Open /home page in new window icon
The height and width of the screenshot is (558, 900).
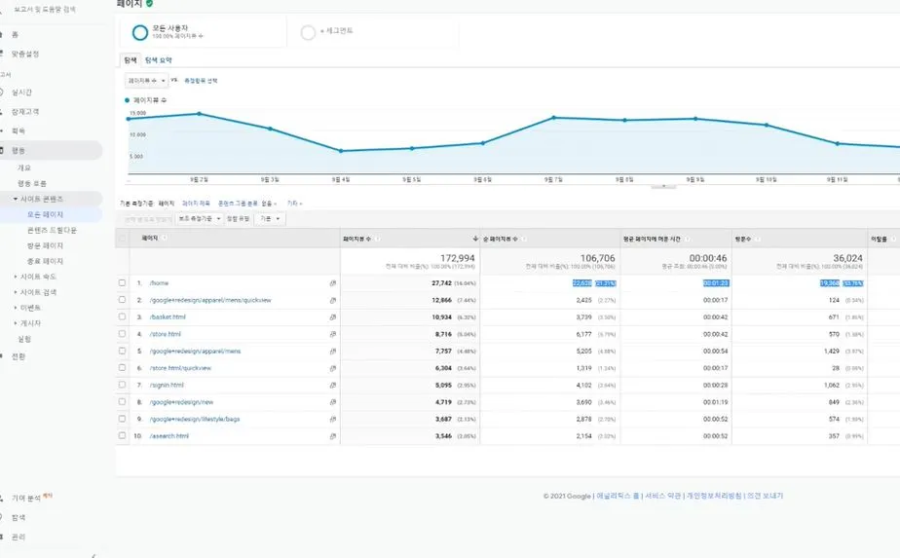point(333,283)
